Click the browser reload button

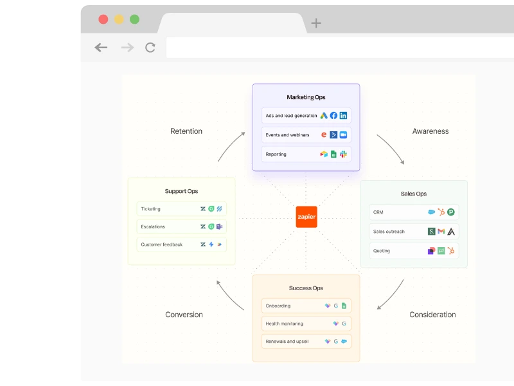(x=150, y=48)
